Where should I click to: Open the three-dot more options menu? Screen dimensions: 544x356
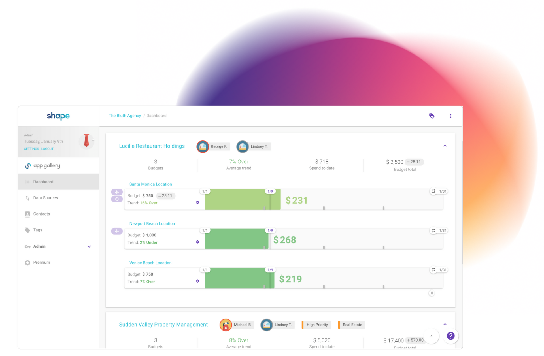[450, 116]
